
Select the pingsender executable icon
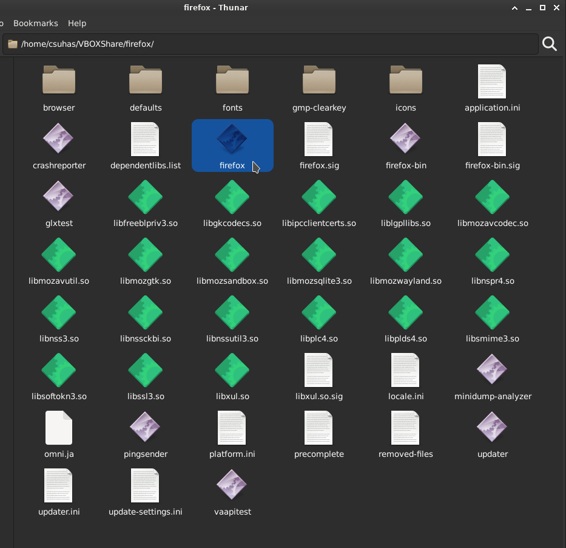coord(145,427)
